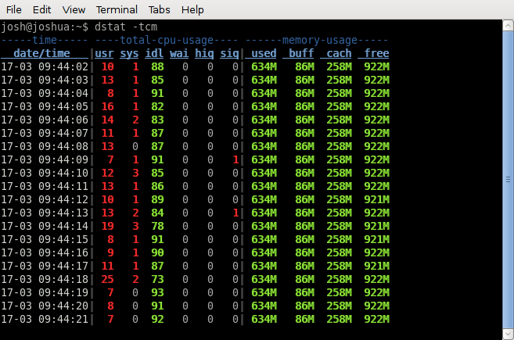Open the View menu

(74, 10)
